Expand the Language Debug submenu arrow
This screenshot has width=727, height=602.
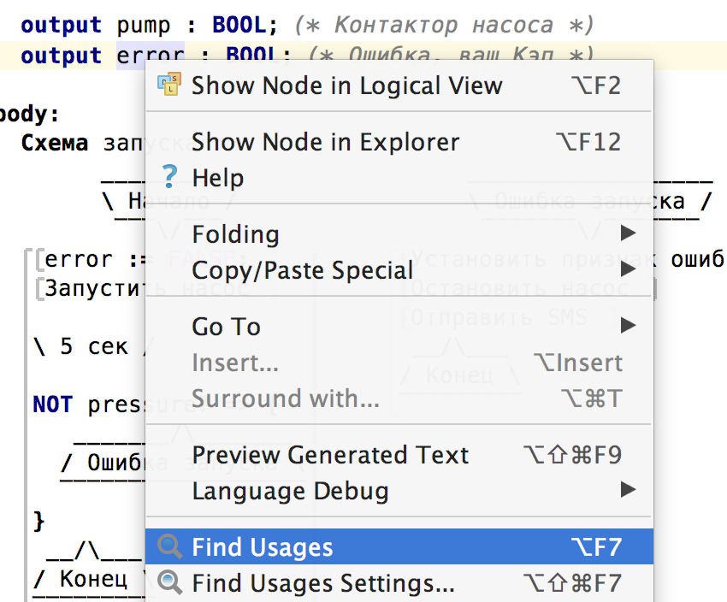(x=629, y=491)
